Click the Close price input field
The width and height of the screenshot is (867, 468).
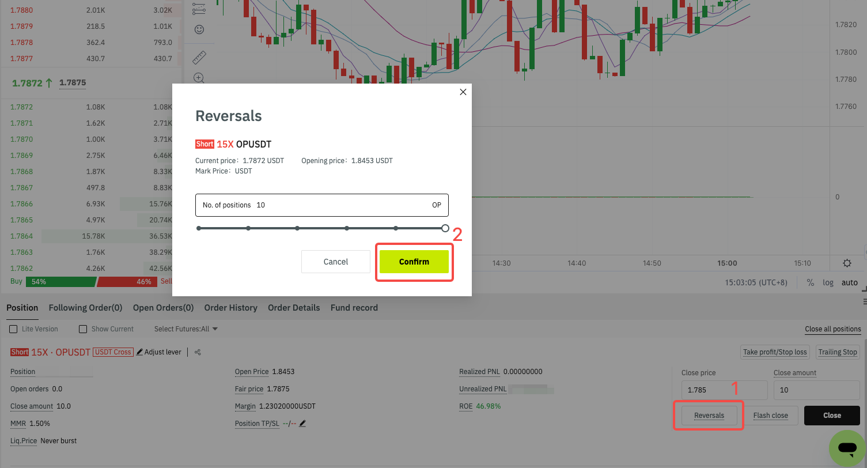[x=725, y=390]
